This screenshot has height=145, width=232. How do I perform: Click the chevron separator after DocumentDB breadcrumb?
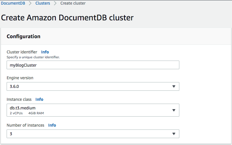pos(30,3)
